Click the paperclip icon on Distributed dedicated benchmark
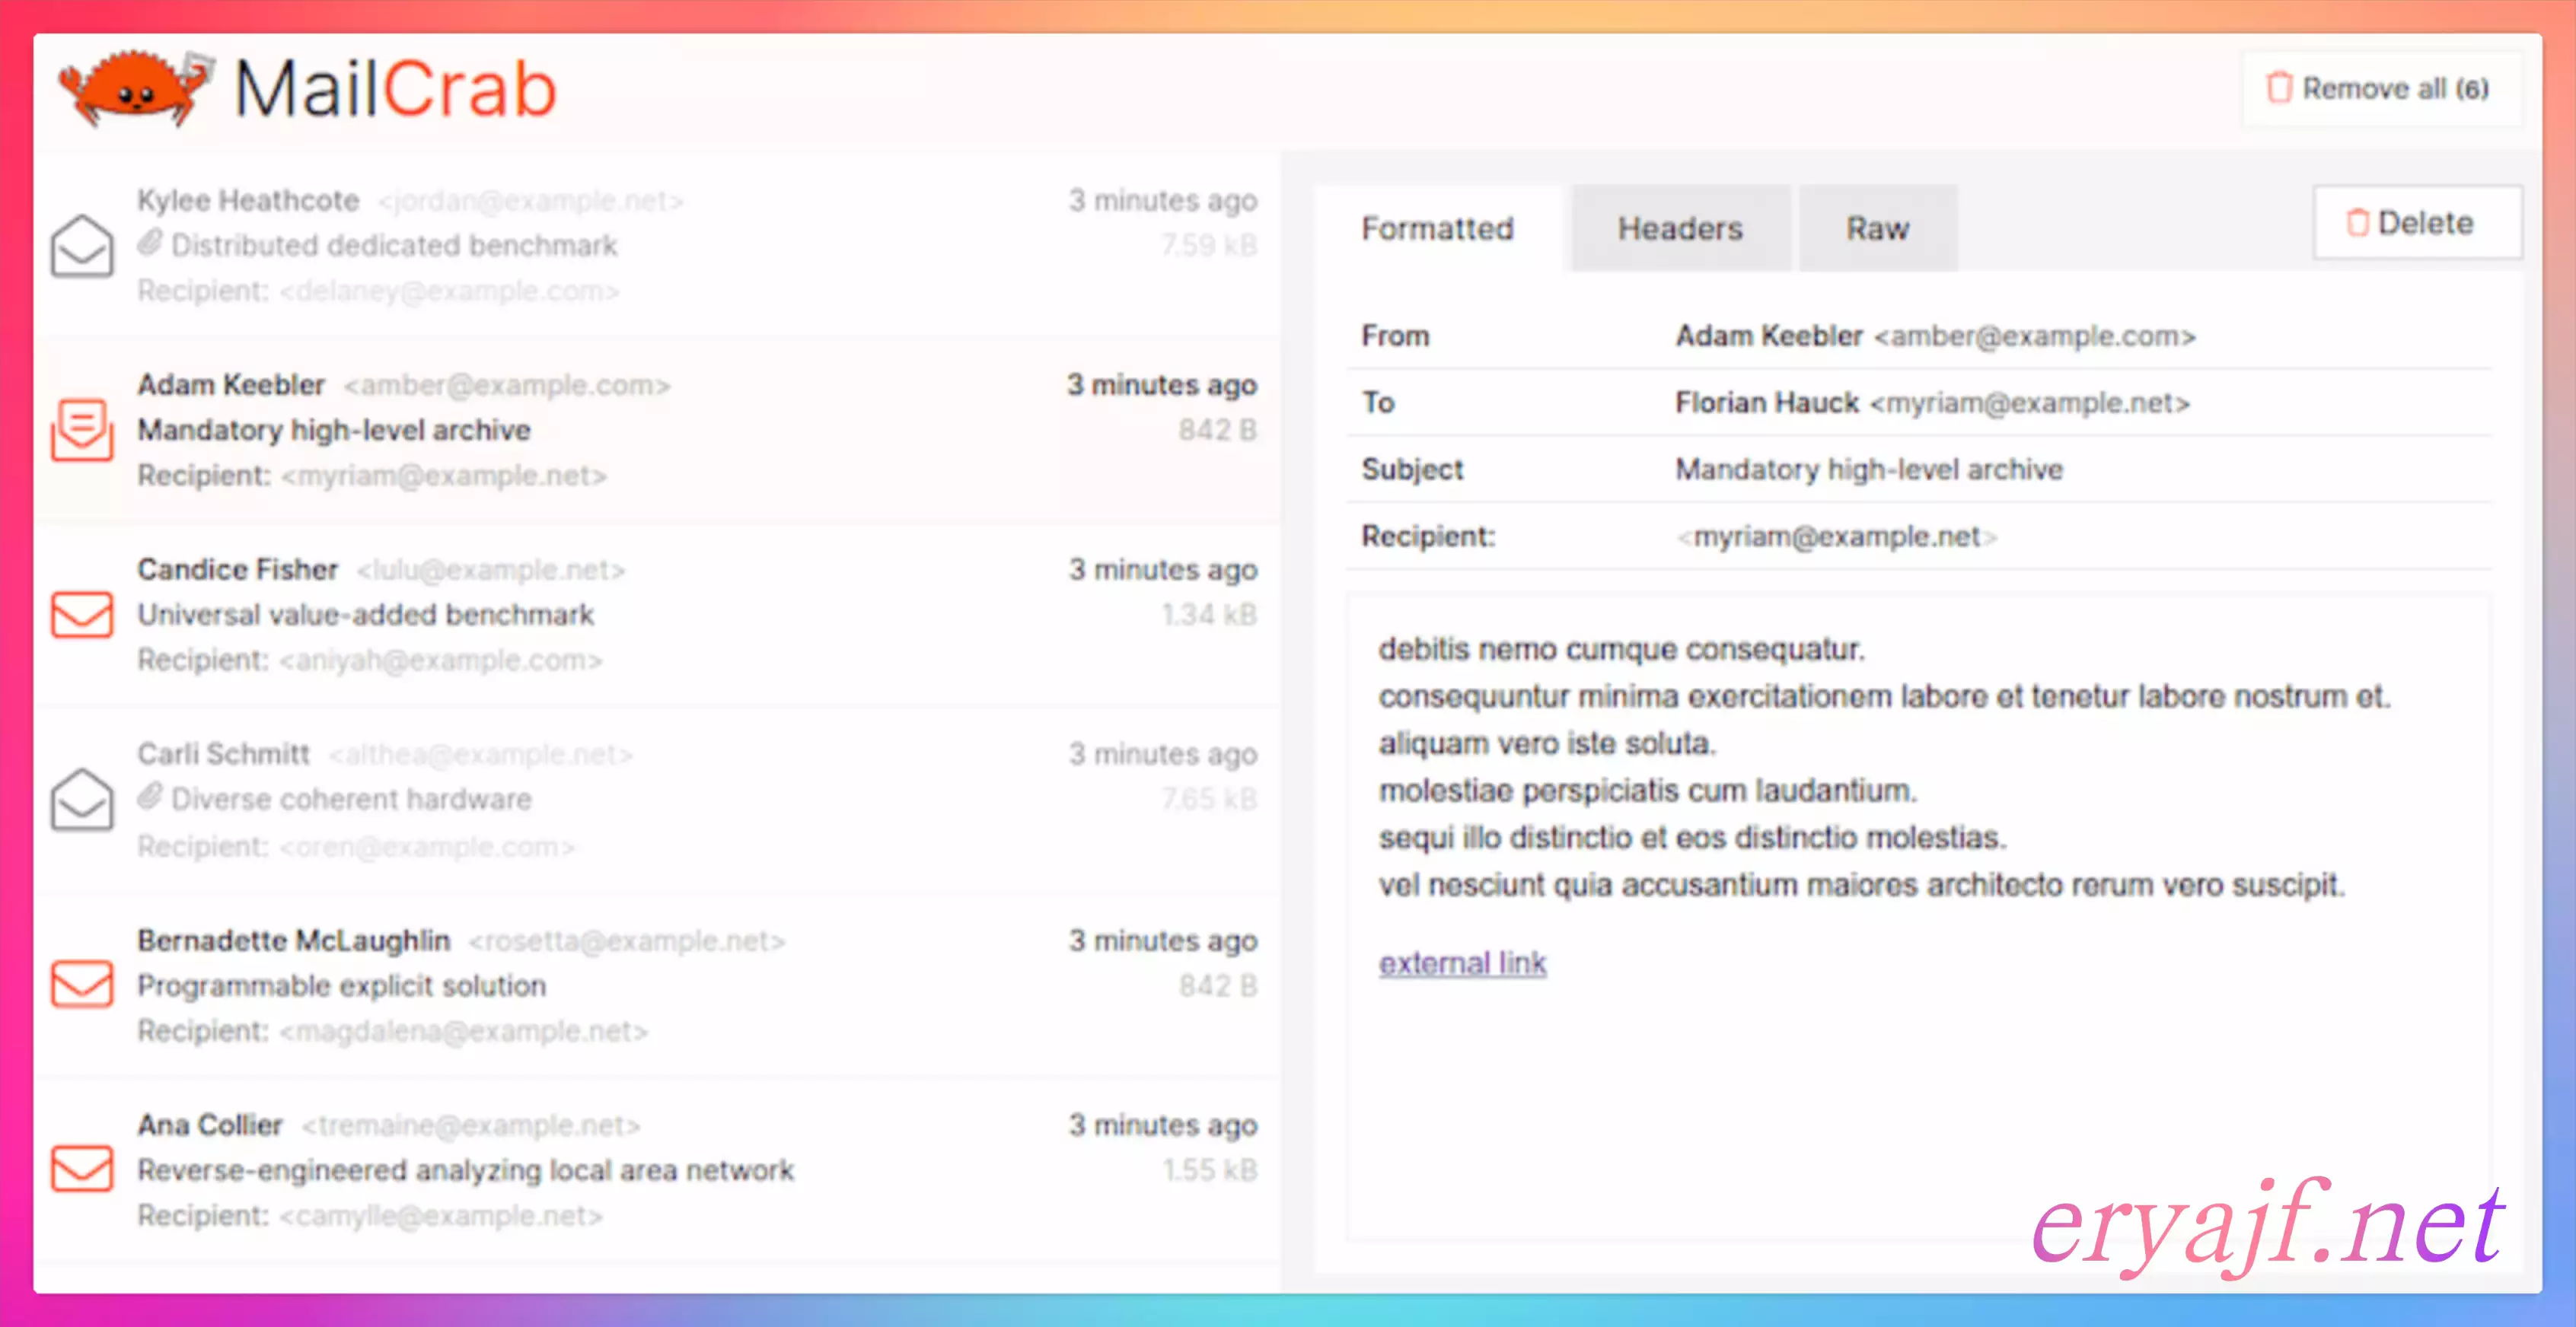 tap(150, 243)
